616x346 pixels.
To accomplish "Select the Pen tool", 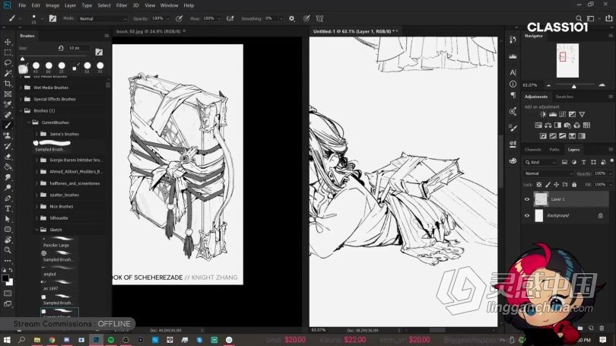I will 8,198.
